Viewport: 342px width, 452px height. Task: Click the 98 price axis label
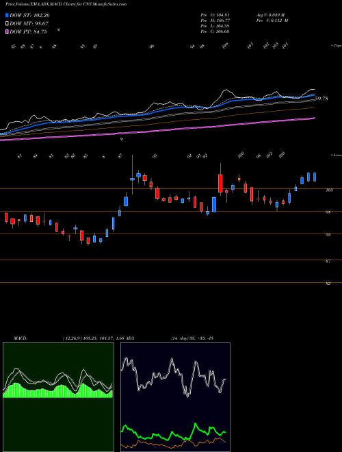coord(328,212)
